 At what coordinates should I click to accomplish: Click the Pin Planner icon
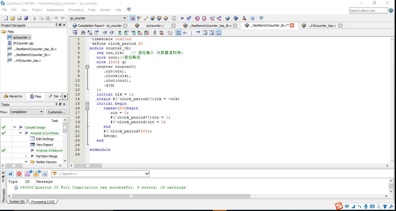152,18
